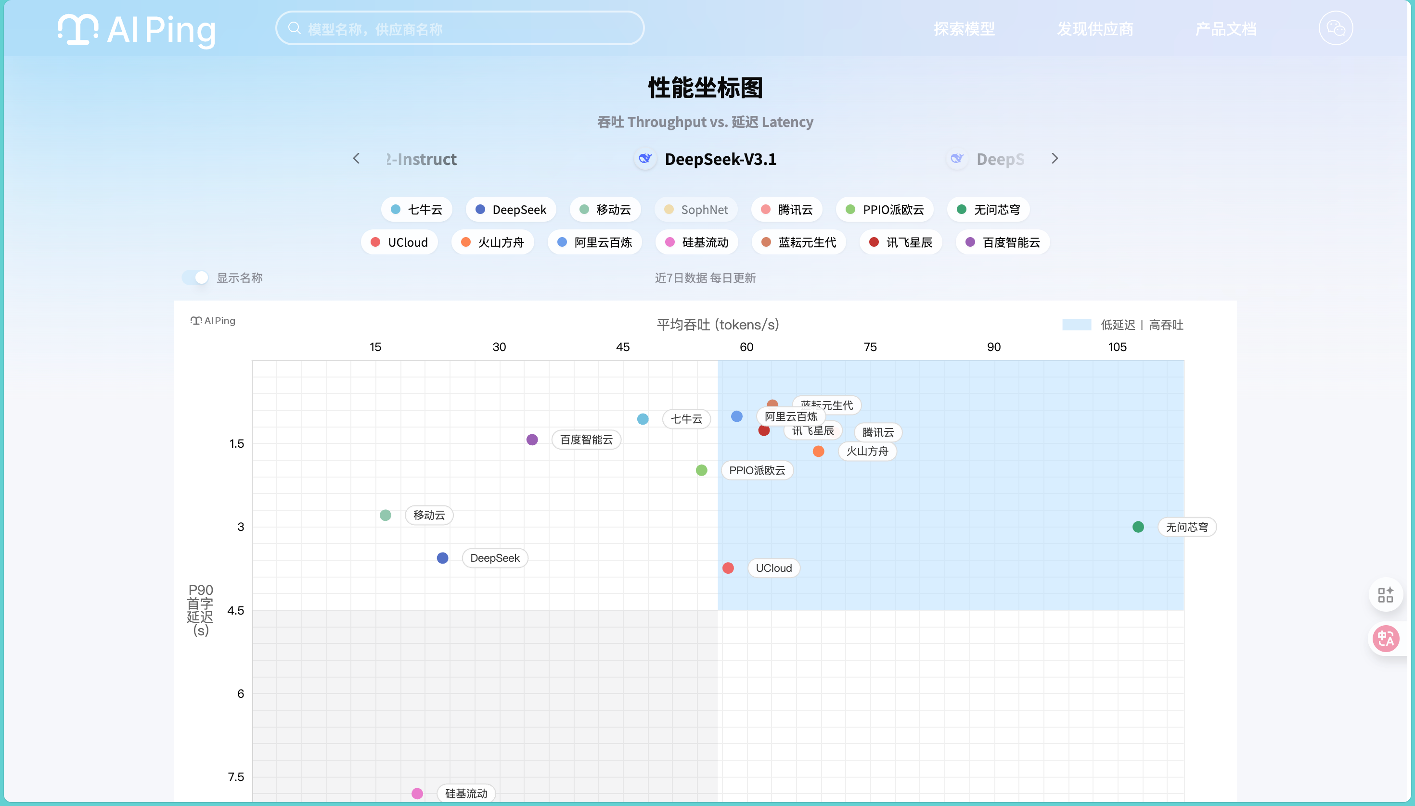1415x806 pixels.
Task: Focus the model and provider search field
Action: 471,29
